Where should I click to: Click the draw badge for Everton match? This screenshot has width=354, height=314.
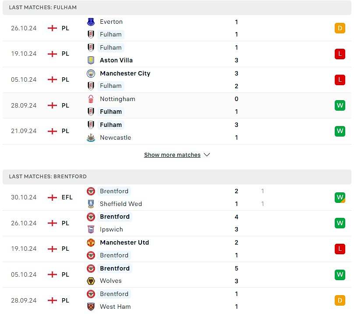340,28
